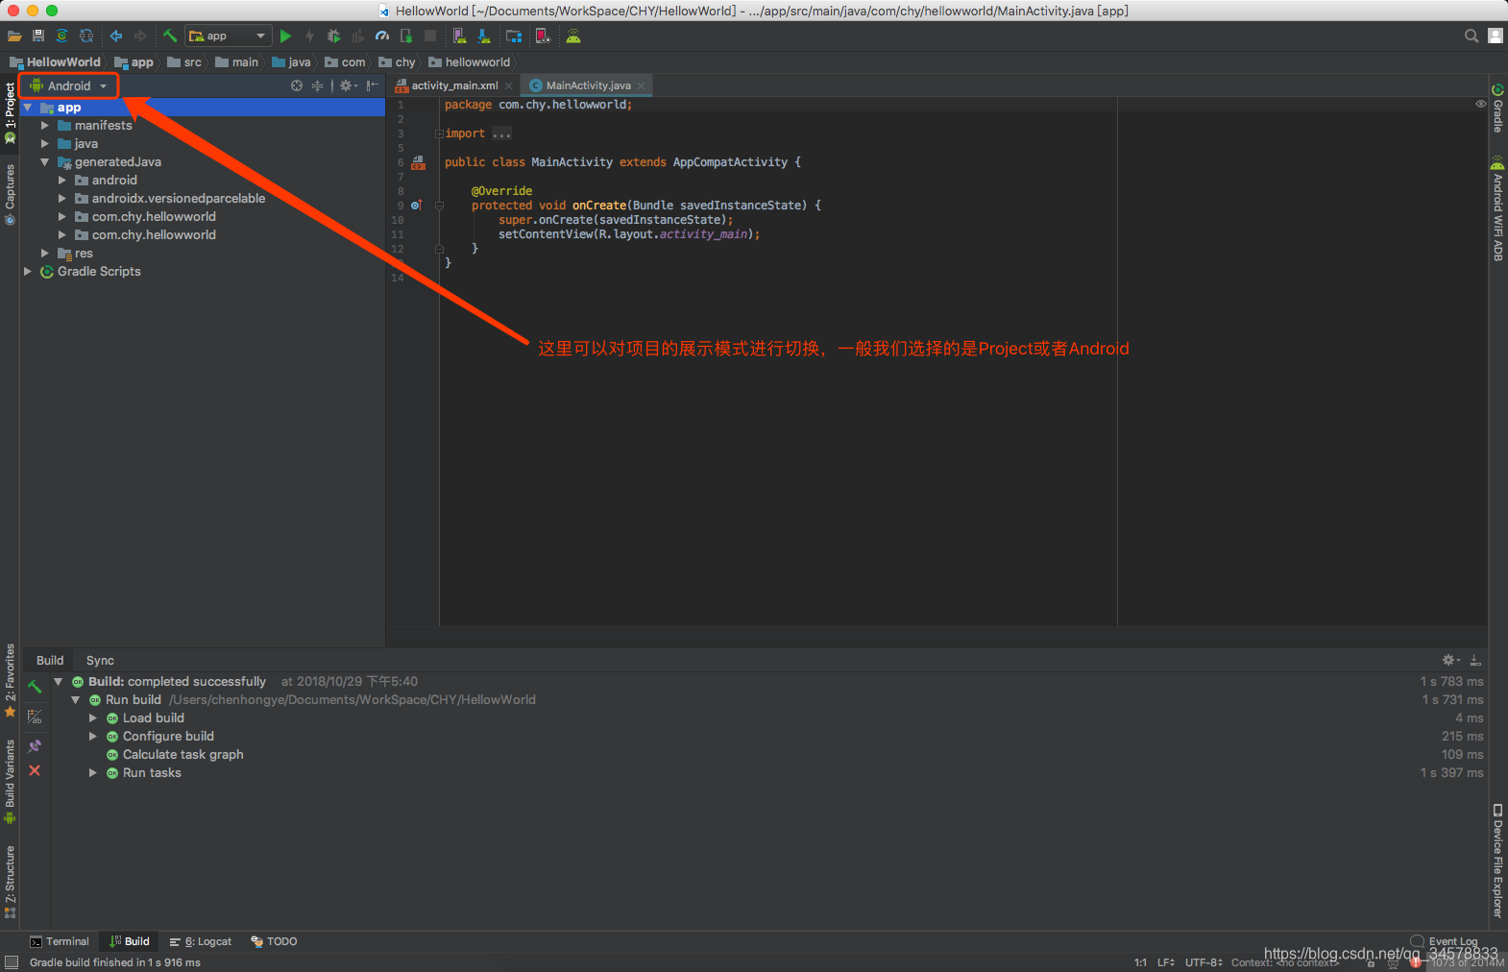Click the Pin tab icon in Build panel

35,745
